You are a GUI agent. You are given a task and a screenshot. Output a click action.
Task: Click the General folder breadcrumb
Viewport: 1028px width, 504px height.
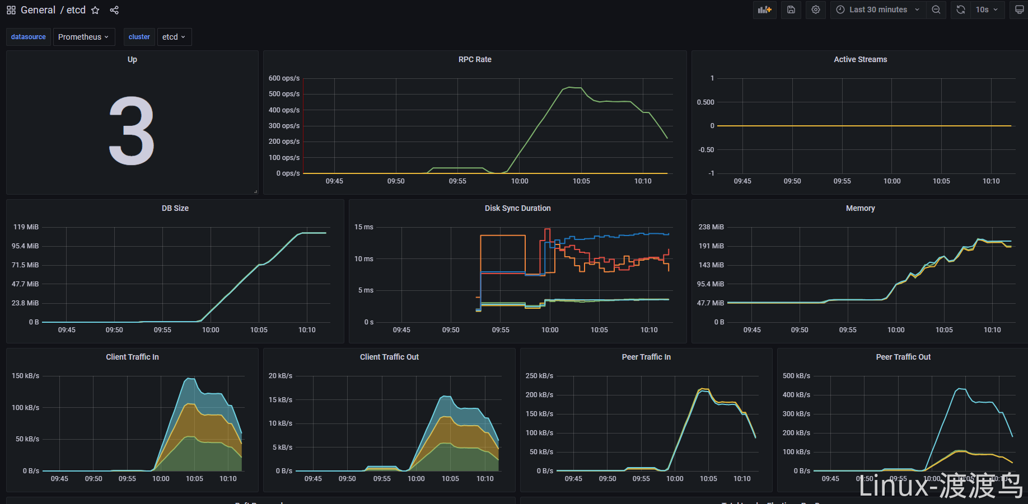pyautogui.click(x=38, y=10)
